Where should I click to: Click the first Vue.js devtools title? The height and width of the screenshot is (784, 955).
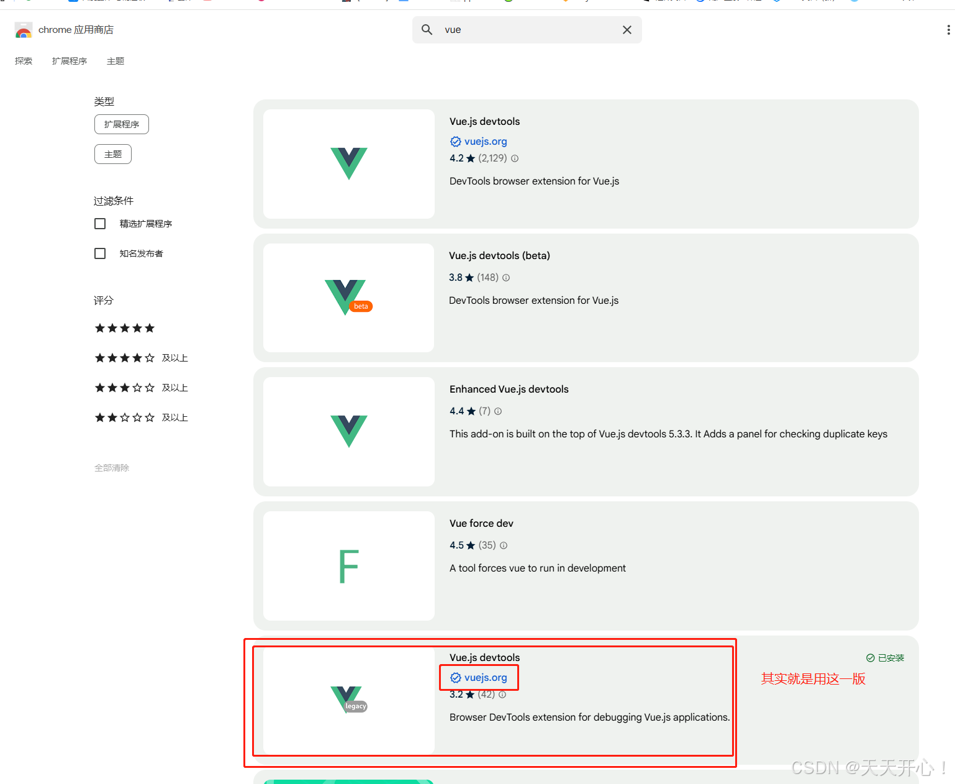click(x=485, y=122)
